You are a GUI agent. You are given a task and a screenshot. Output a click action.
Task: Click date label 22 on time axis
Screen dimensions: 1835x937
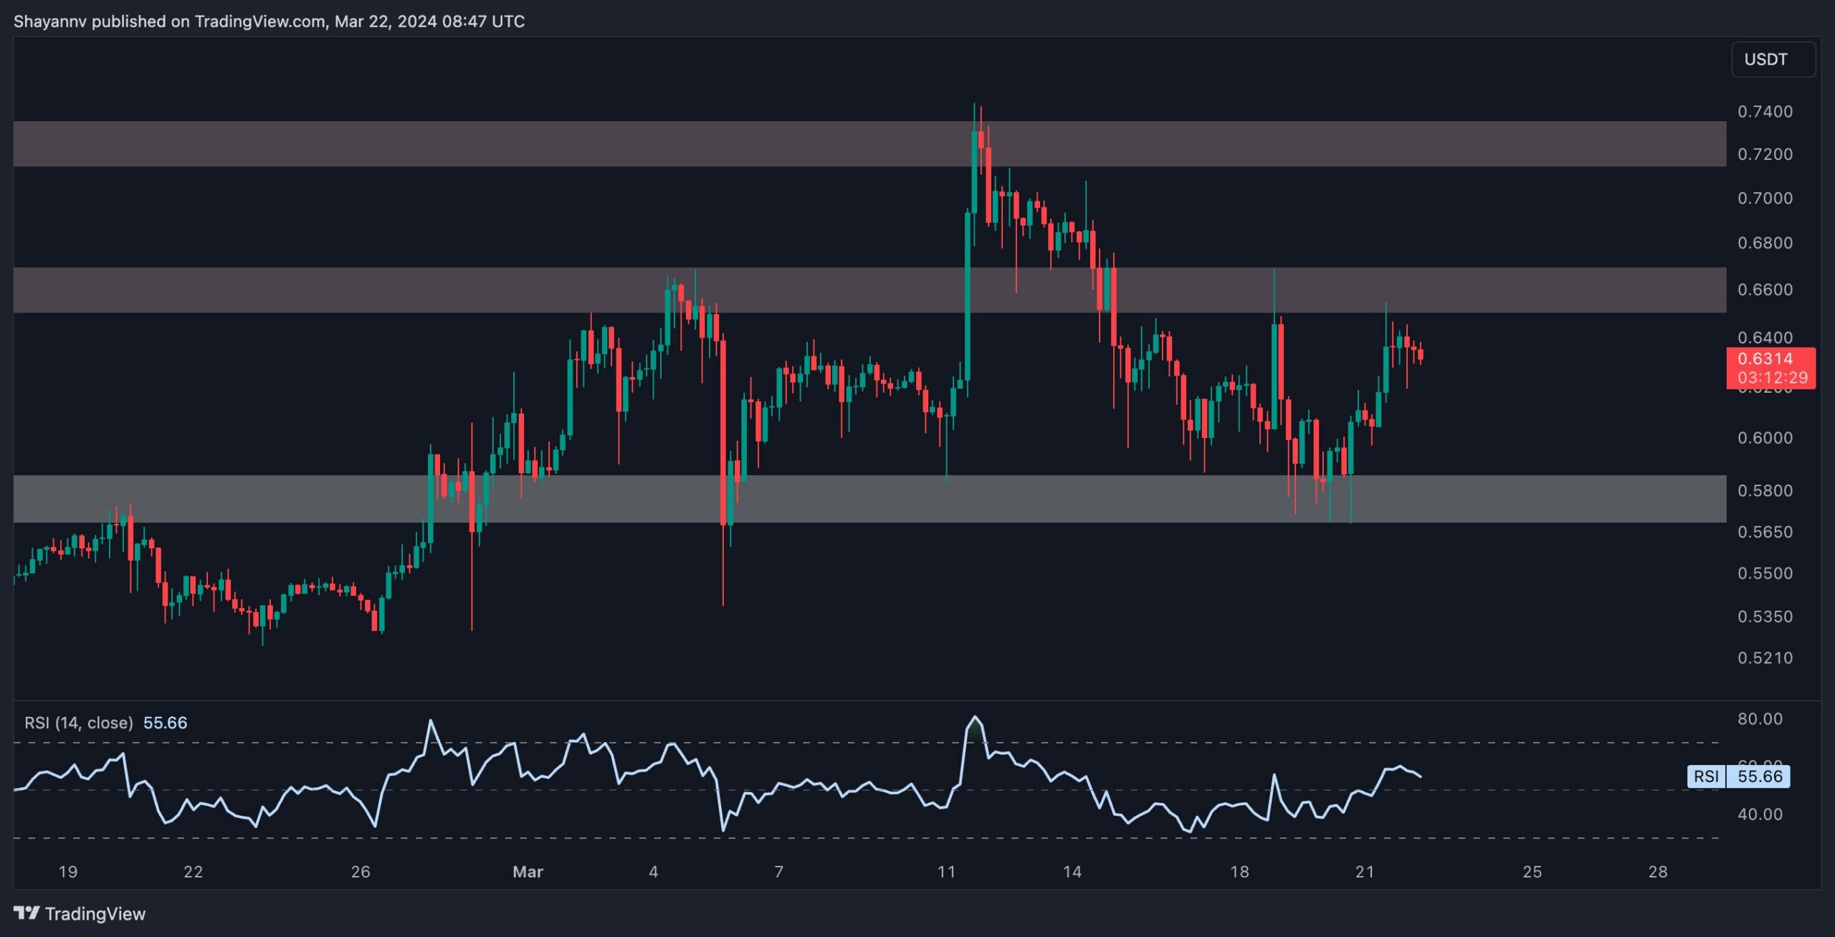194,872
